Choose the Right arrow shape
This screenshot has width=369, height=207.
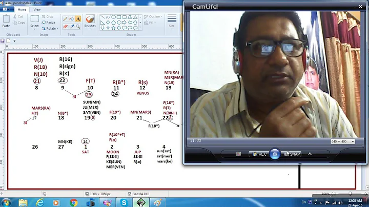click(124, 23)
